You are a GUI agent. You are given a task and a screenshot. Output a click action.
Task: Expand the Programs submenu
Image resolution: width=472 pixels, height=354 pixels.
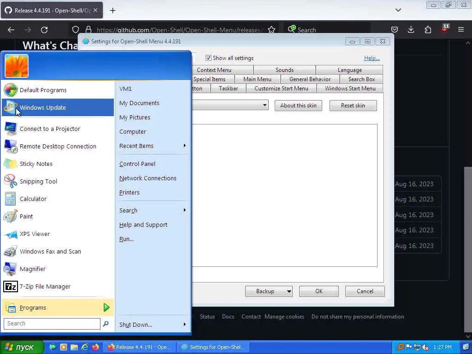pyautogui.click(x=58, y=307)
